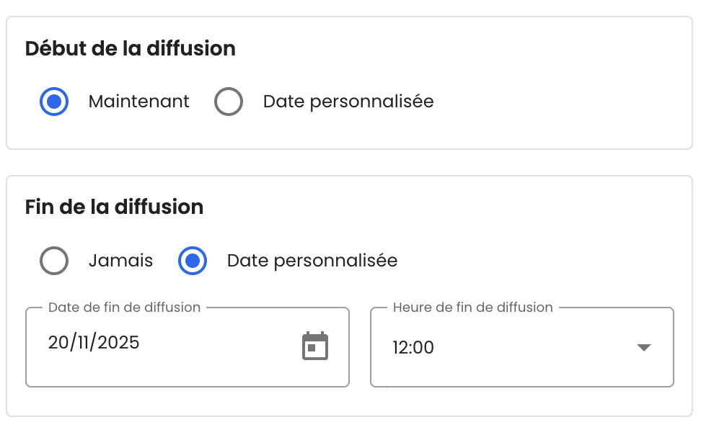Expand the end time dropdown arrow
714x435 pixels.
coord(644,348)
